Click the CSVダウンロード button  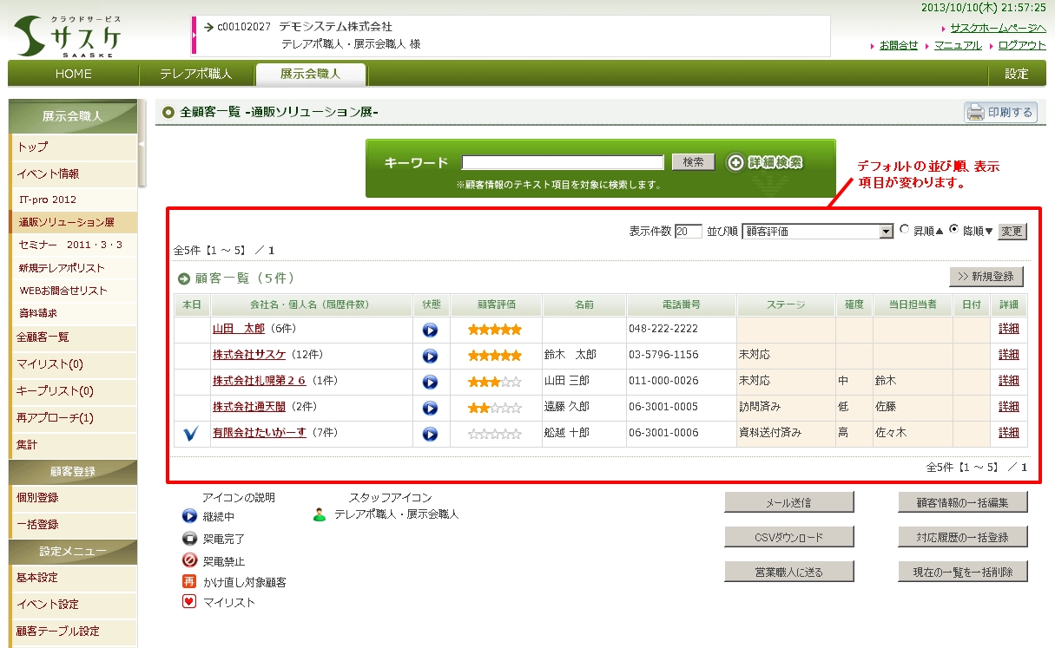point(788,537)
